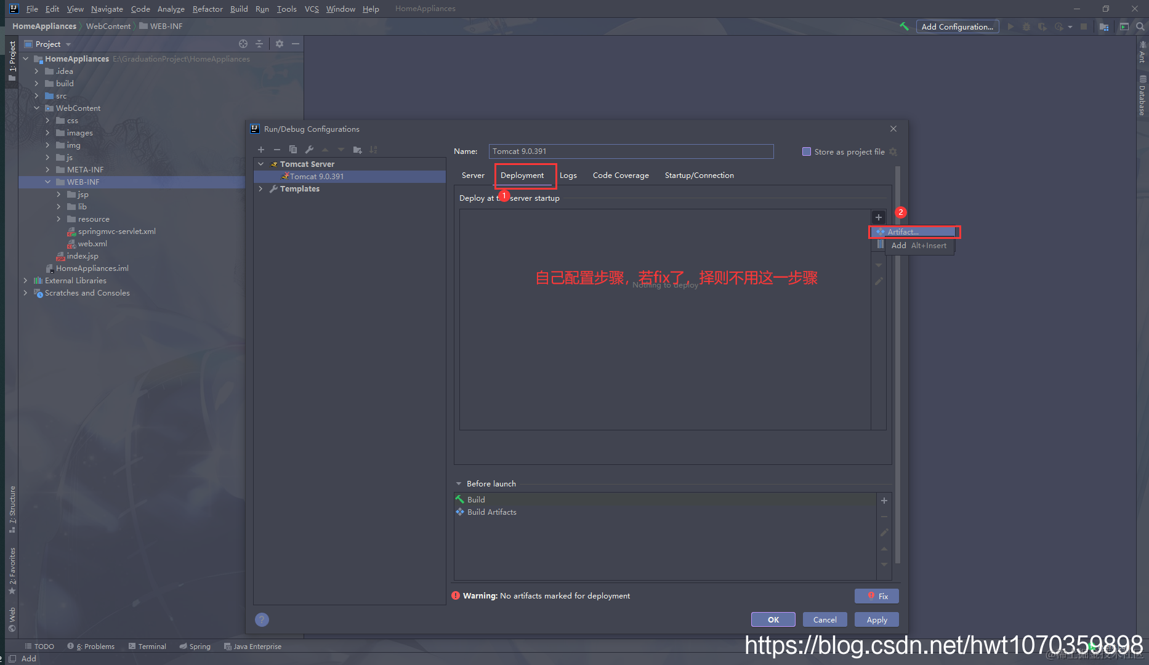Viewport: 1149px width, 665px height.
Task: Switch to the Server tab
Action: pos(473,175)
